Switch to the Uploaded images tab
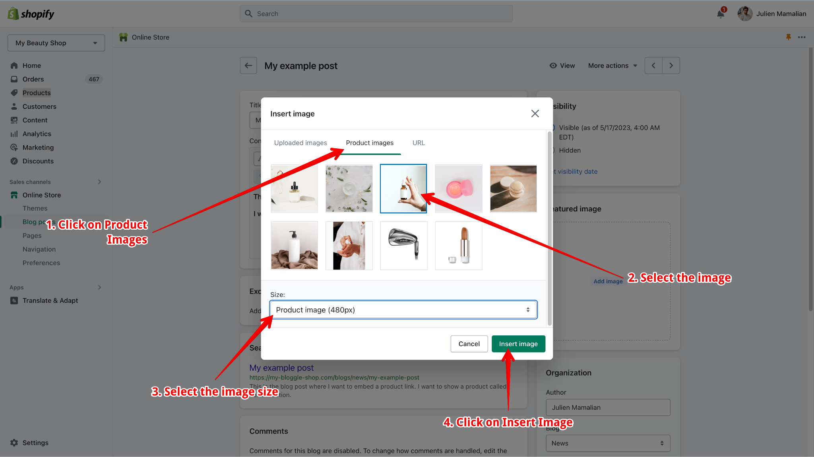Viewport: 814px width, 457px height. pos(300,143)
